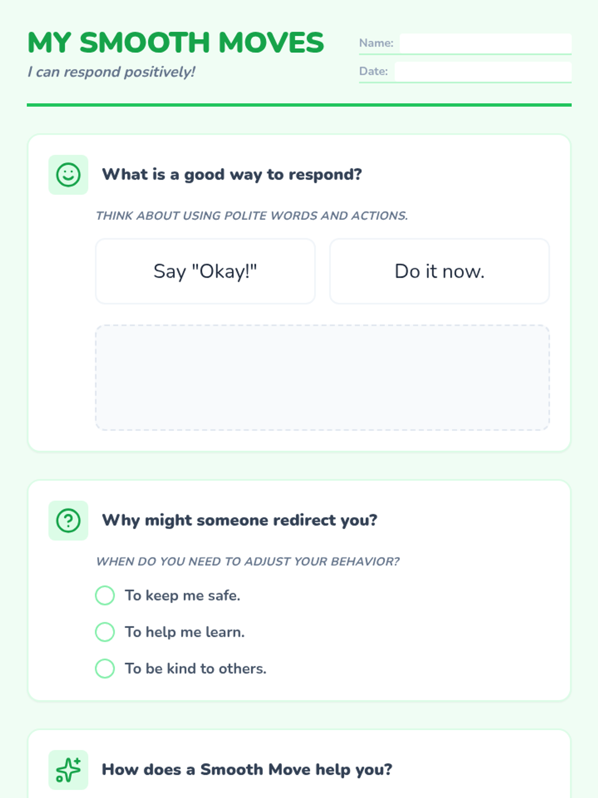Viewport: 598px width, 798px height.
Task: Click the "What is a good way to respond?" heading
Action: pos(232,175)
